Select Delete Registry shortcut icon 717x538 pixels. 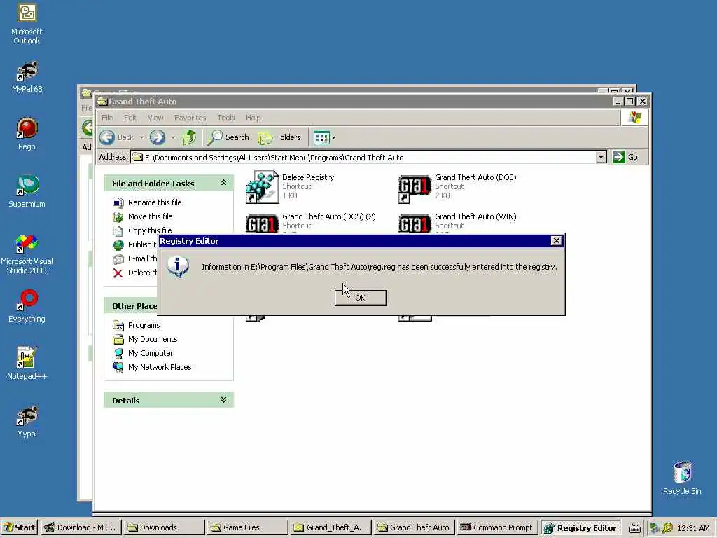click(262, 186)
